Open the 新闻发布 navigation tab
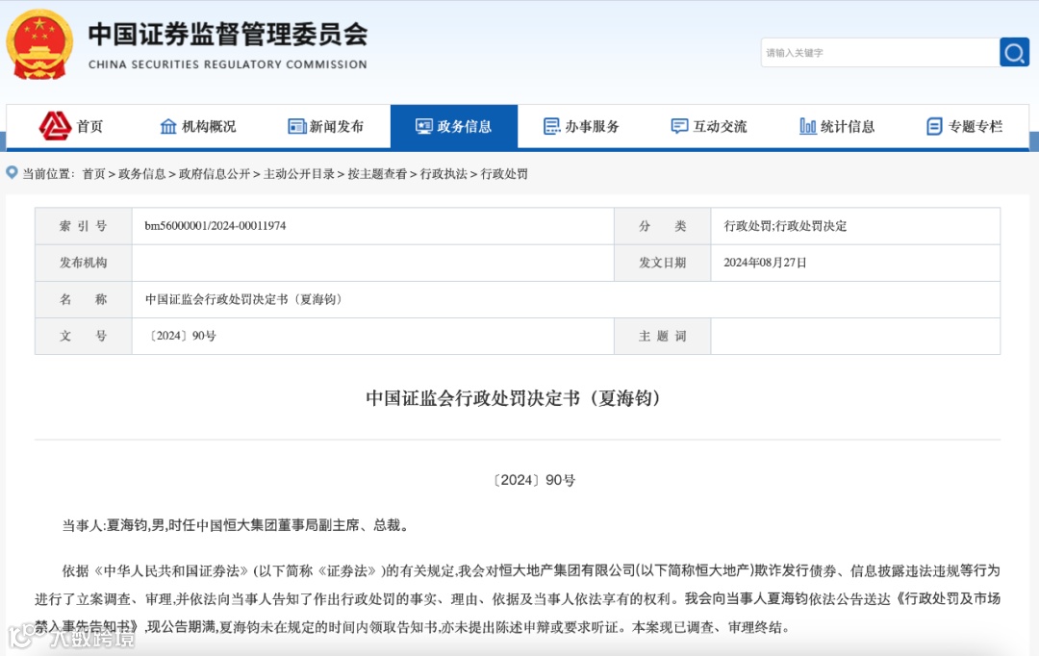Viewport: 1039px width, 656px height. click(337, 127)
